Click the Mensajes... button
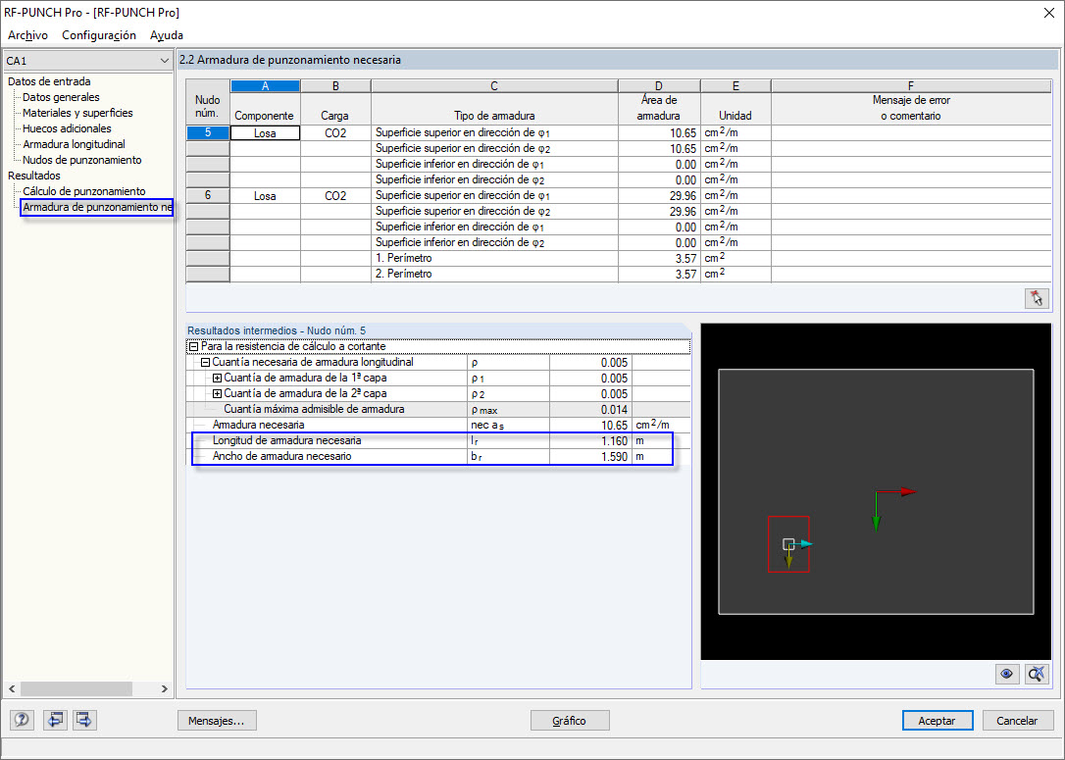This screenshot has height=760, width=1065. 217,720
